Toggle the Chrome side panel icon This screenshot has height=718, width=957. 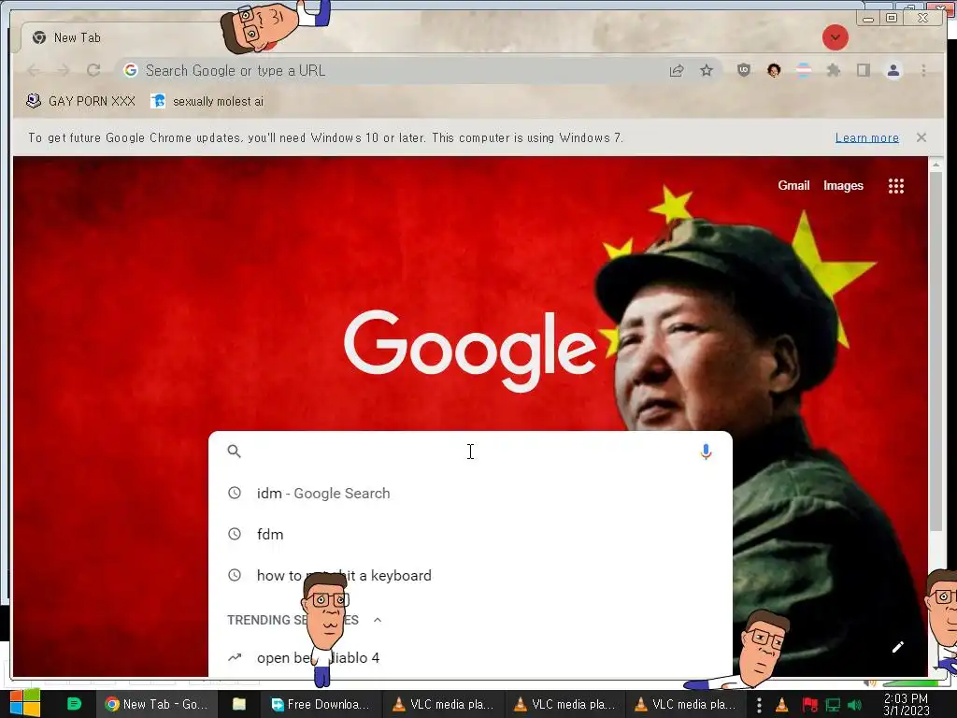click(863, 70)
